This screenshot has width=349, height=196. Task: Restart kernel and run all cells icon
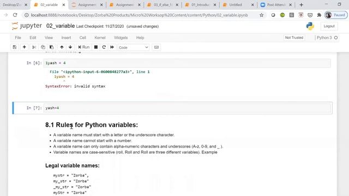[x=112, y=47]
